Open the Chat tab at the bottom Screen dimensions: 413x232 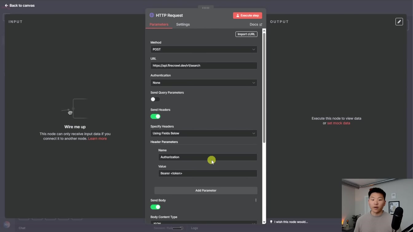click(22, 228)
